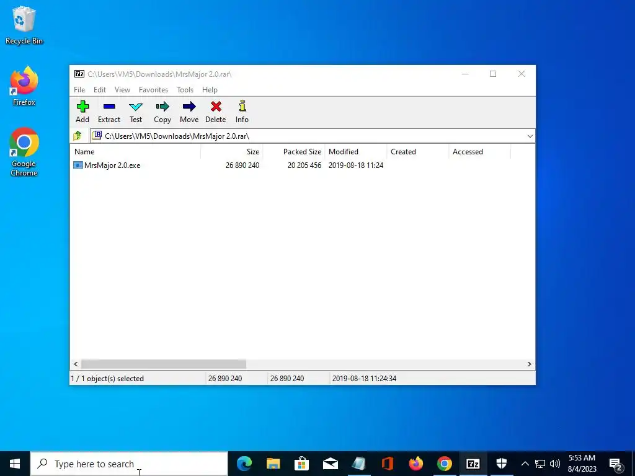Sort by the Accessed column
This screenshot has height=476, width=635.
click(479, 152)
